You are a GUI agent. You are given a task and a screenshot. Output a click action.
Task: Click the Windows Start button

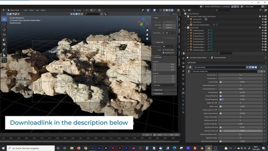pyautogui.click(x=3, y=148)
